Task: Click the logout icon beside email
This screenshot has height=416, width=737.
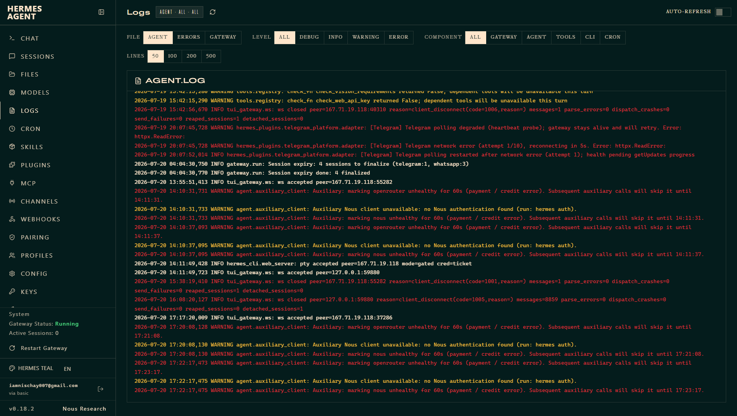Action: click(100, 389)
